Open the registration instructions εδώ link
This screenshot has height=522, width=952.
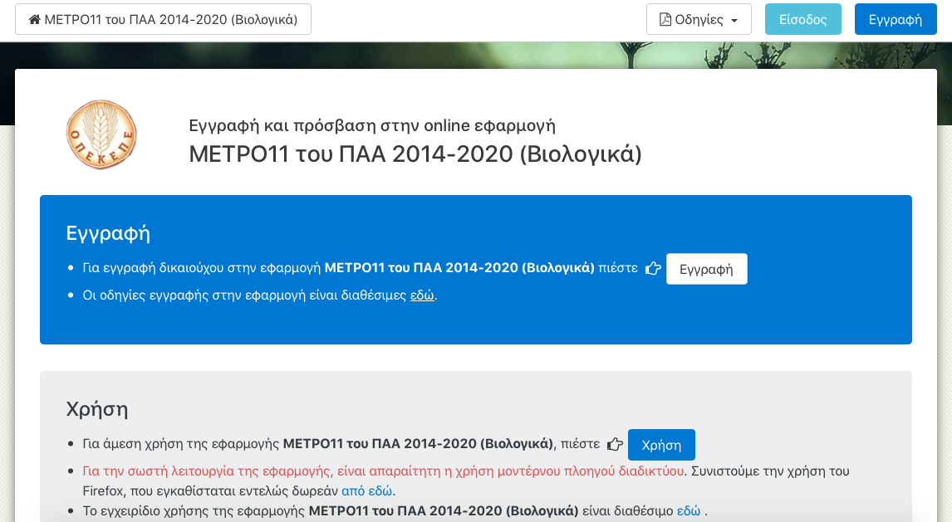pos(422,295)
